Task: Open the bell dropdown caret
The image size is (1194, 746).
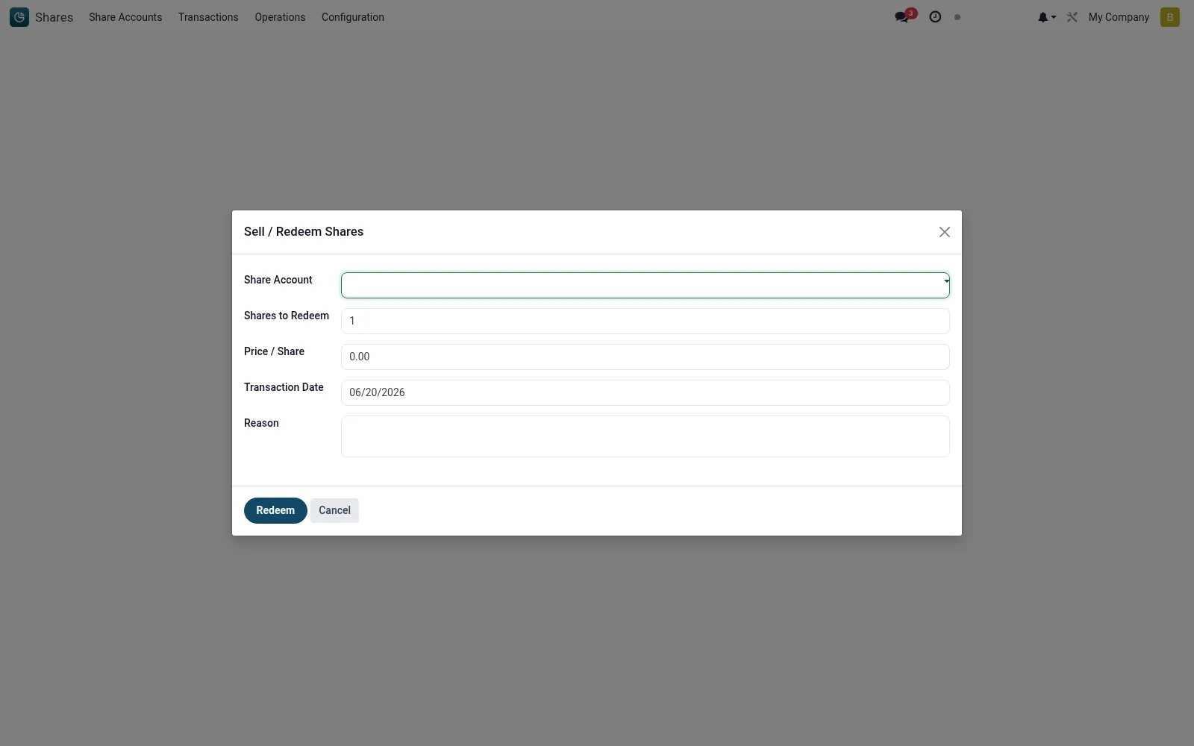Action: 1054,17
